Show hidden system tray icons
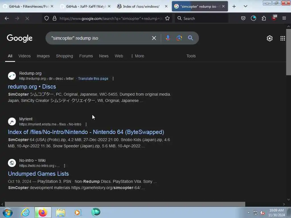The height and width of the screenshot is (218, 291). point(248,213)
